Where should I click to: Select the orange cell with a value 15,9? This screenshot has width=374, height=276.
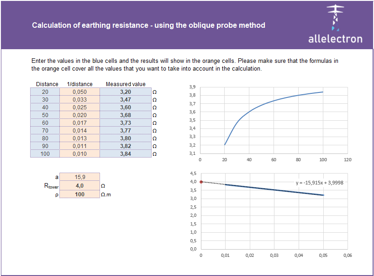pyautogui.click(x=79, y=177)
